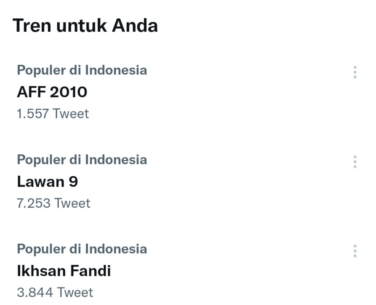Open more options for AFF 2010 trend
Viewport: 376px width, 305px height.
pyautogui.click(x=355, y=72)
